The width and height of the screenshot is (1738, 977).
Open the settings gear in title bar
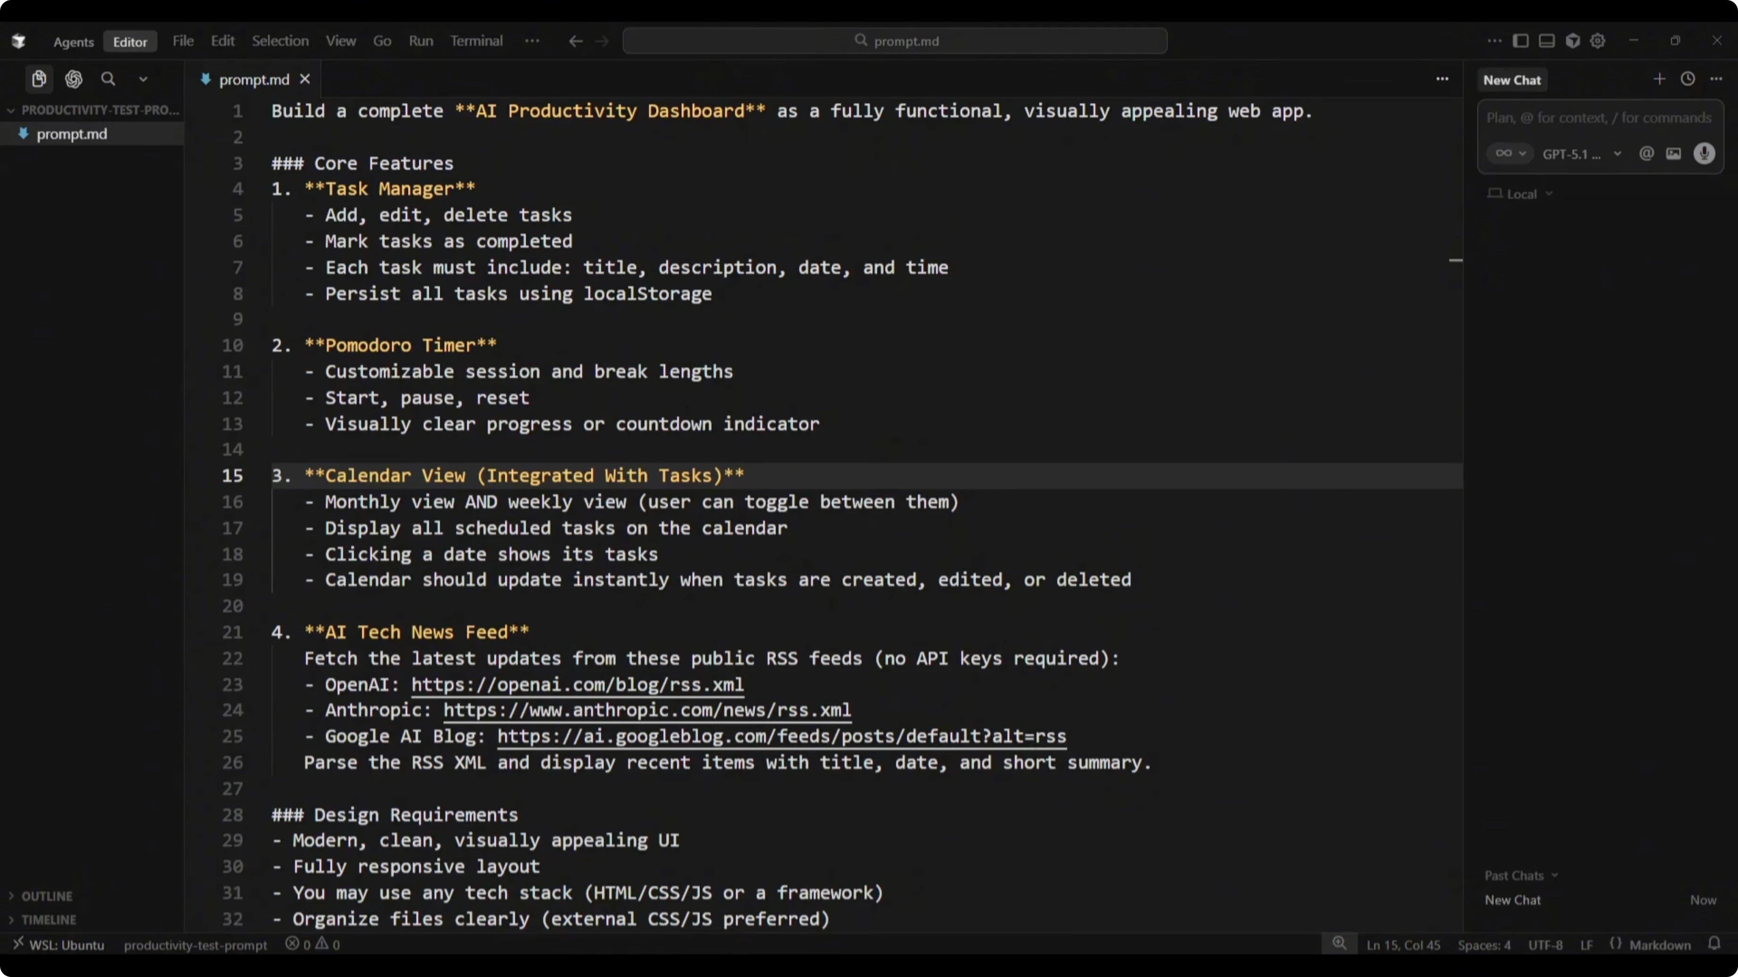[1597, 41]
